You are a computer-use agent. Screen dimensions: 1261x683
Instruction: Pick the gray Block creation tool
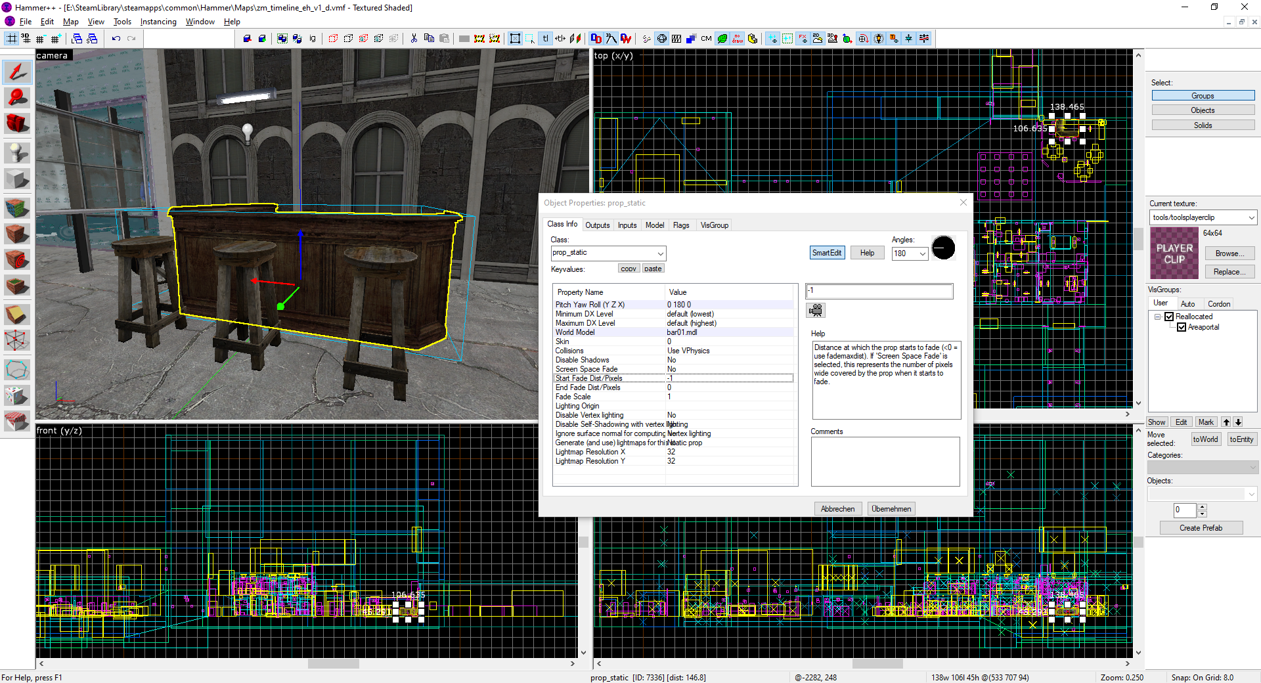[17, 179]
